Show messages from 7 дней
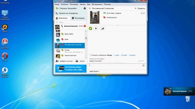 pyautogui.click(x=117, y=55)
